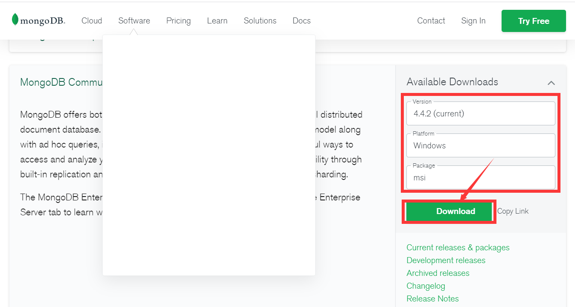The image size is (575, 307).
Task: Open the Platform dropdown showing Windows
Action: 481,145
